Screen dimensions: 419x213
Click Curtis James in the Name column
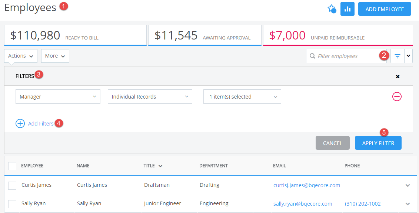point(92,185)
